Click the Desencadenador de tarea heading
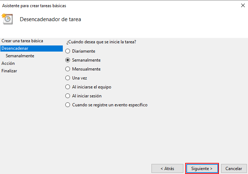The image size is (248, 174). 50,19
